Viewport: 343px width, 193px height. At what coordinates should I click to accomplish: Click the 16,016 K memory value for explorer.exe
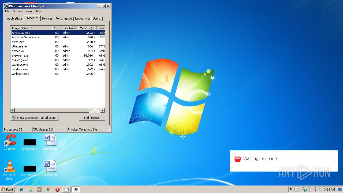90,55
